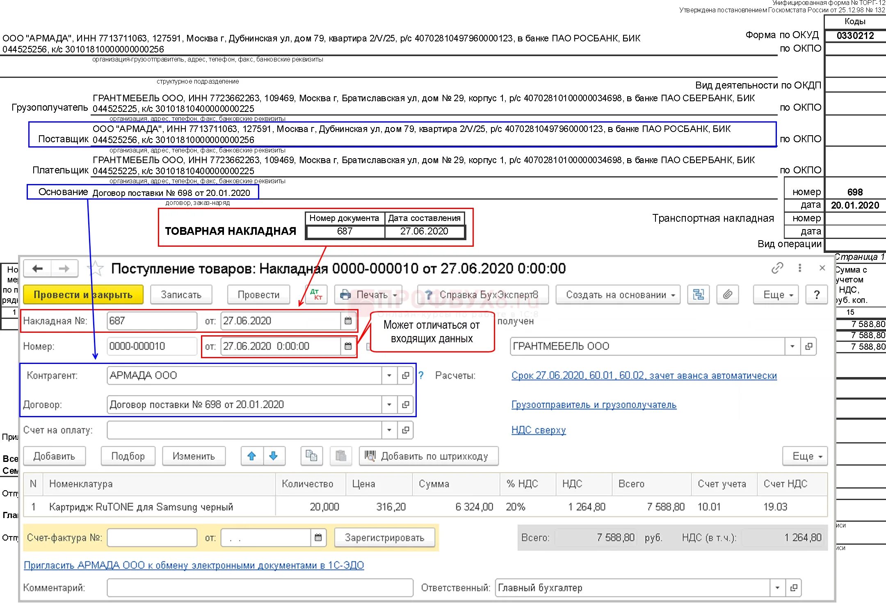Viewport: 886px width, 607px height.
Task: Click Добавить по штрихкоду button
Action: pyautogui.click(x=429, y=456)
